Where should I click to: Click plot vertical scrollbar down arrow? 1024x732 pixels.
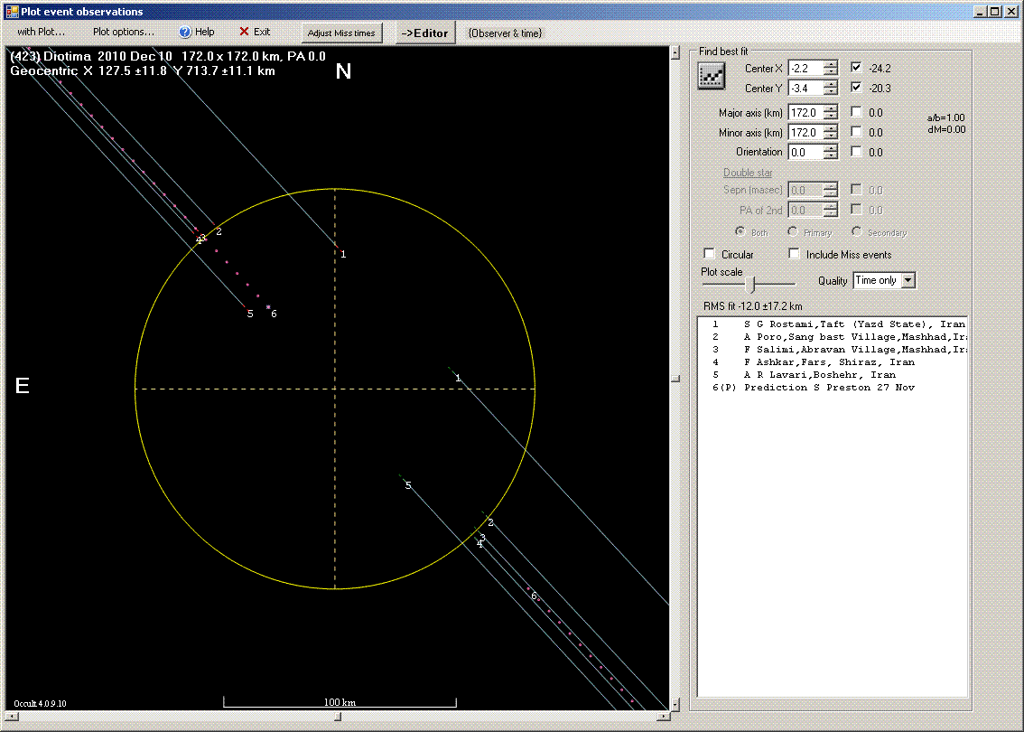pos(675,705)
